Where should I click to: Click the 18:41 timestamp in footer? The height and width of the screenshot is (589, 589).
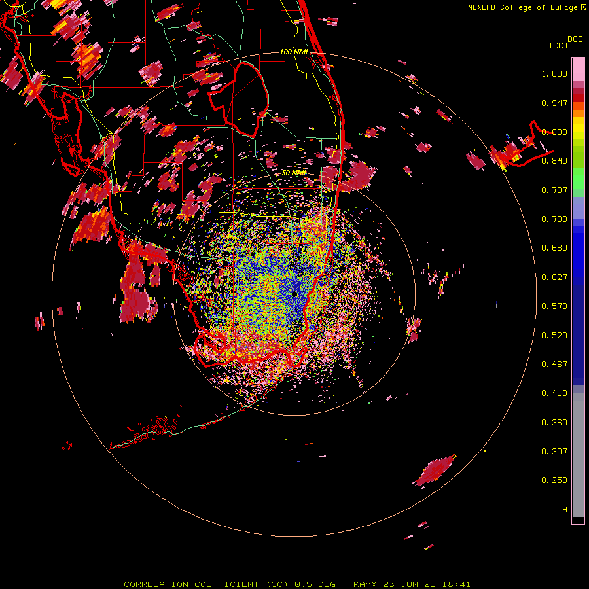click(x=456, y=584)
